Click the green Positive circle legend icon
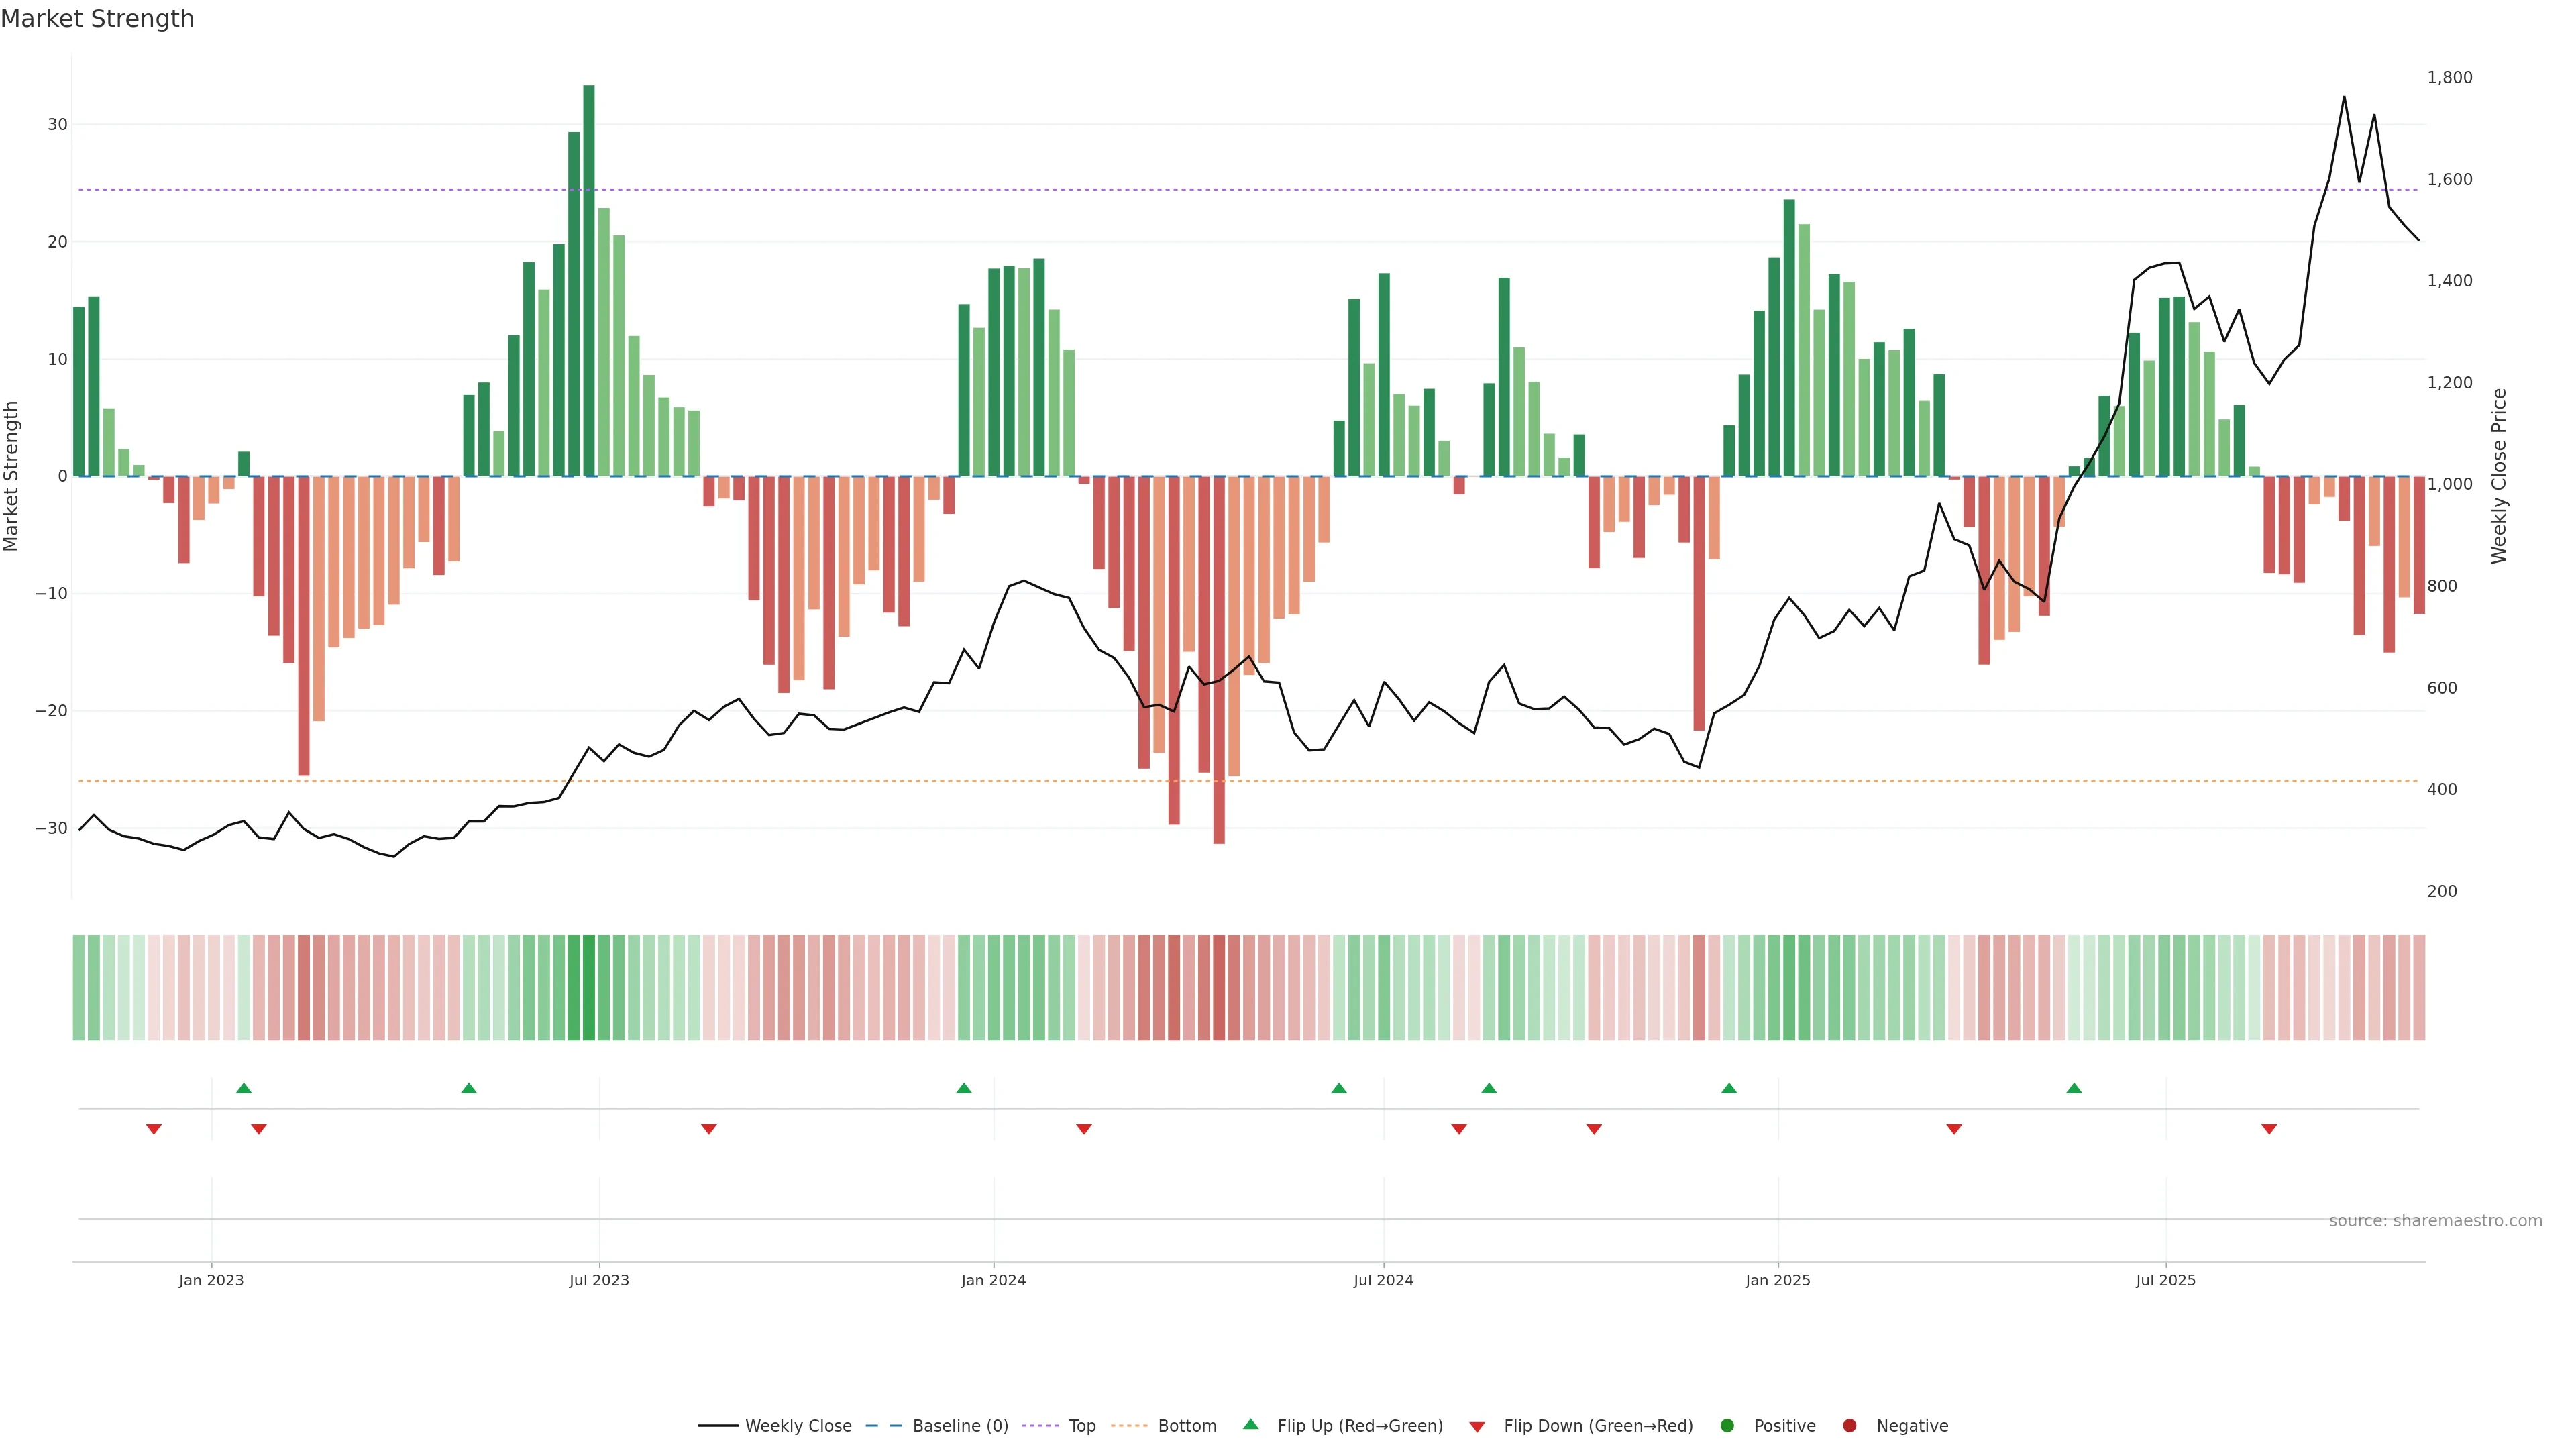The width and height of the screenshot is (2576, 1449). 1727,1426
